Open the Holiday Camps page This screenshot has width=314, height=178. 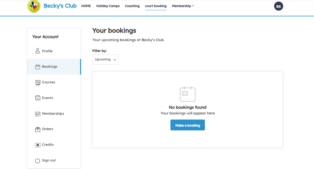point(108,6)
